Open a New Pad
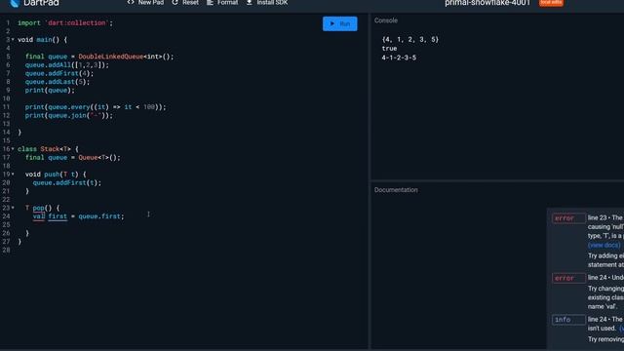The width and height of the screenshot is (624, 351). click(x=145, y=2)
